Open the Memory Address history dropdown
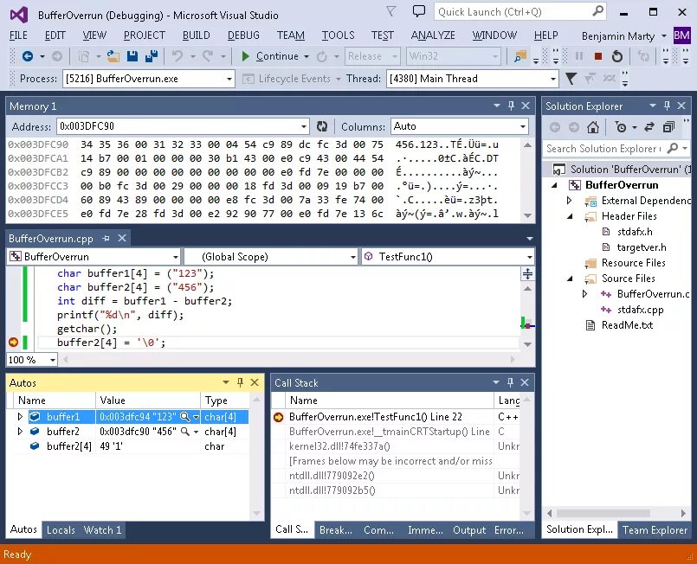The height and width of the screenshot is (564, 697). point(304,126)
